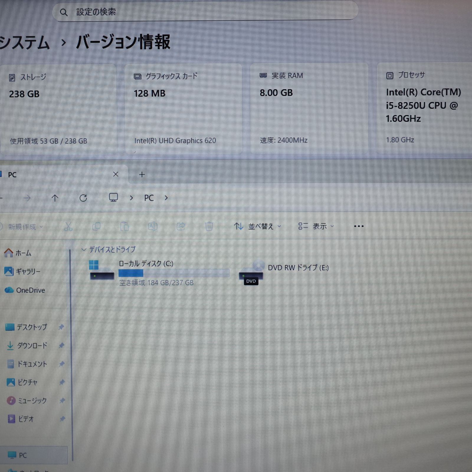Viewport: 472px width, 472px height.
Task: Click the Copy icon in the toolbar
Action: (x=97, y=226)
